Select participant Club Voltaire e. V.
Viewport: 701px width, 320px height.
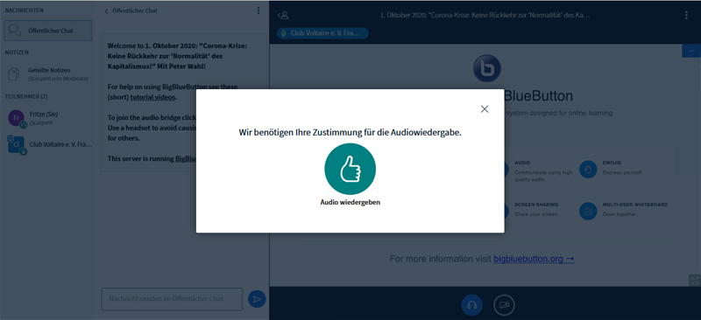pos(48,145)
